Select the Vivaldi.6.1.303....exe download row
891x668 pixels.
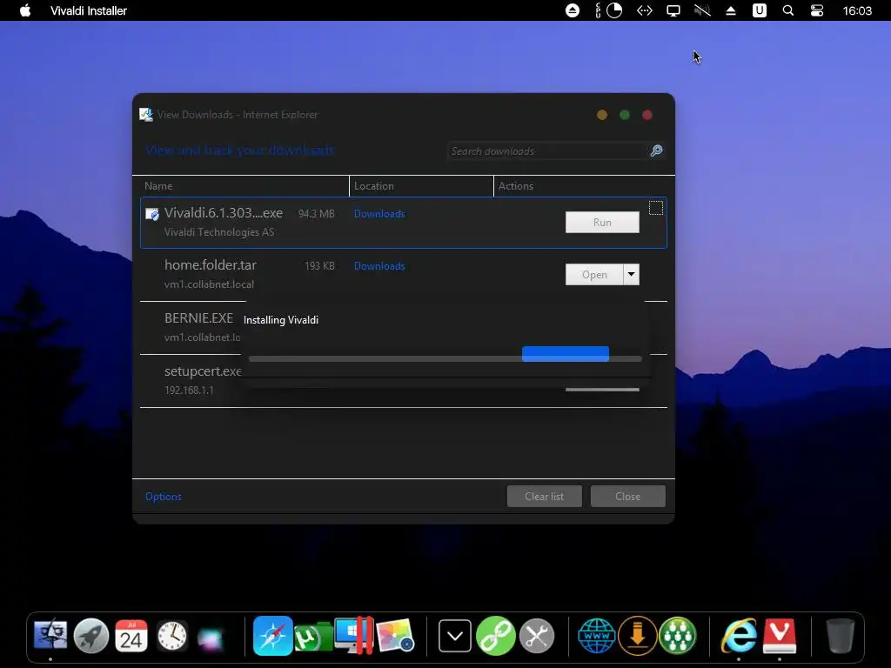click(x=404, y=223)
